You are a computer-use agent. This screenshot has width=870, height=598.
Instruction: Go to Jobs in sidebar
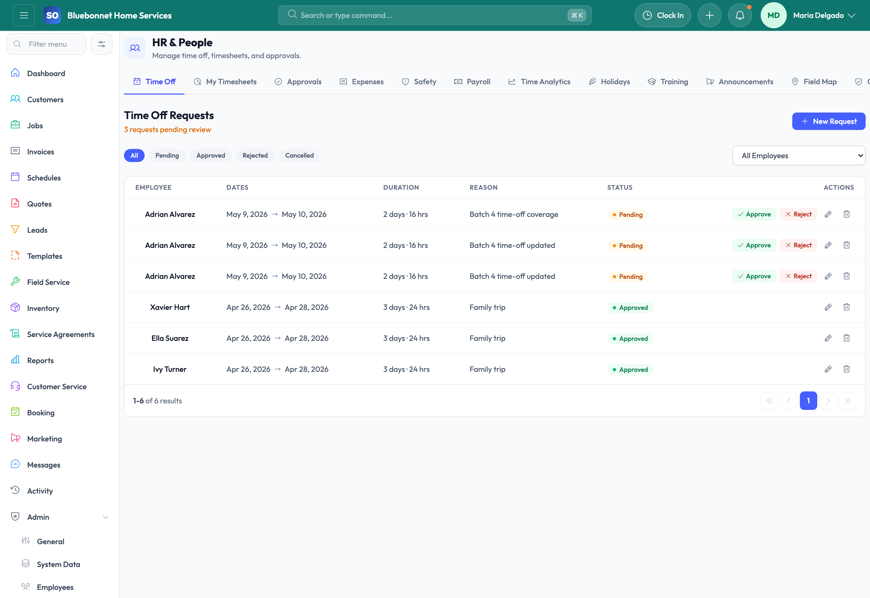click(x=60, y=126)
